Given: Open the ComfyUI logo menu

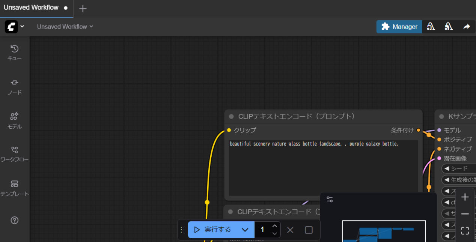Looking at the screenshot, I should pos(15,27).
